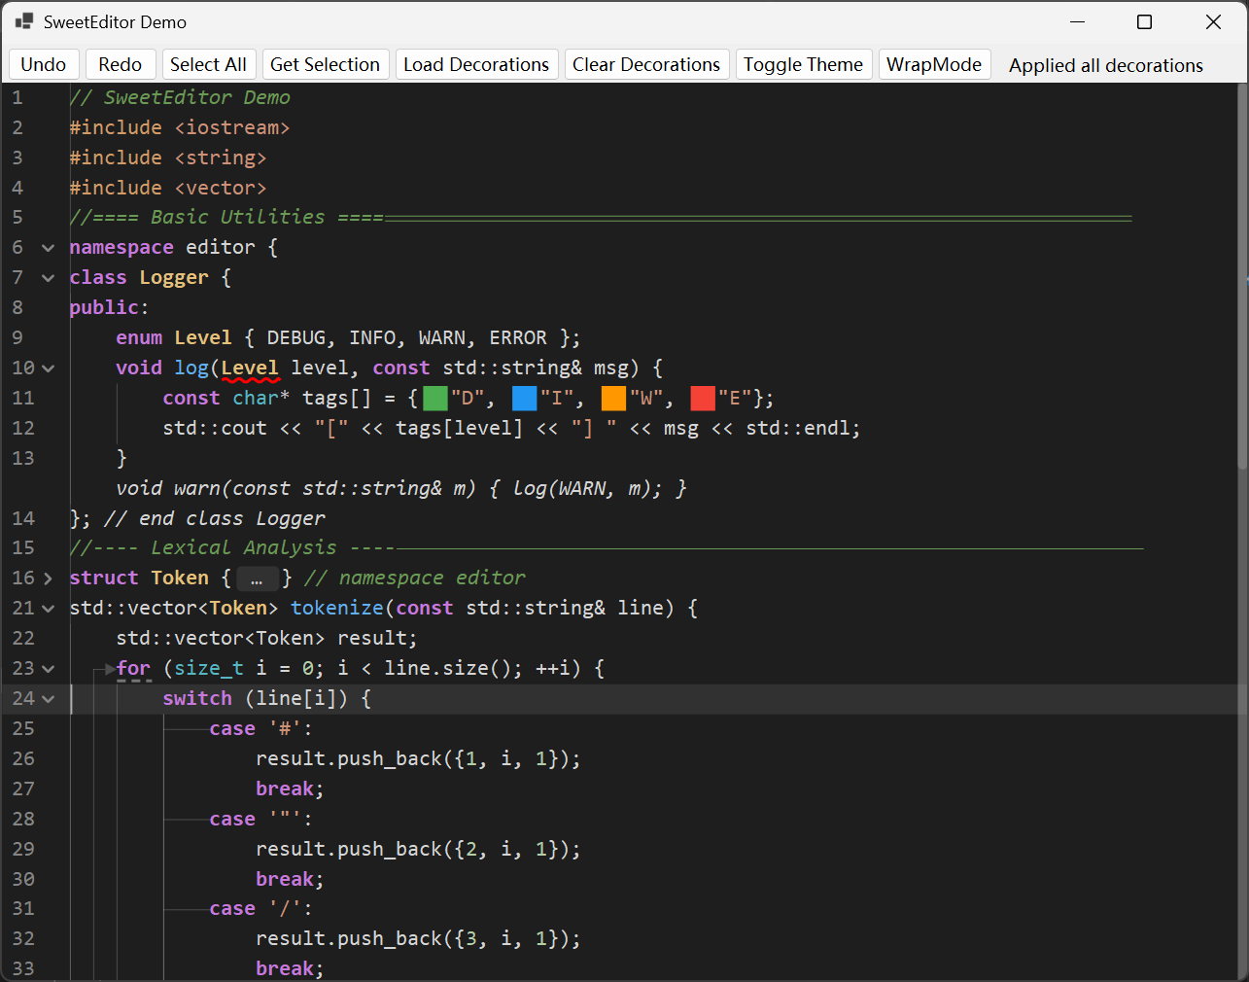This screenshot has width=1249, height=982.
Task: Toggle WrapMode for the editor
Action: pyautogui.click(x=934, y=64)
